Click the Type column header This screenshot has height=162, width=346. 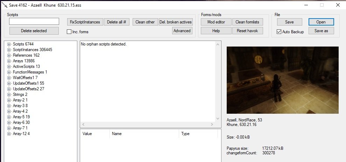coord(198,134)
